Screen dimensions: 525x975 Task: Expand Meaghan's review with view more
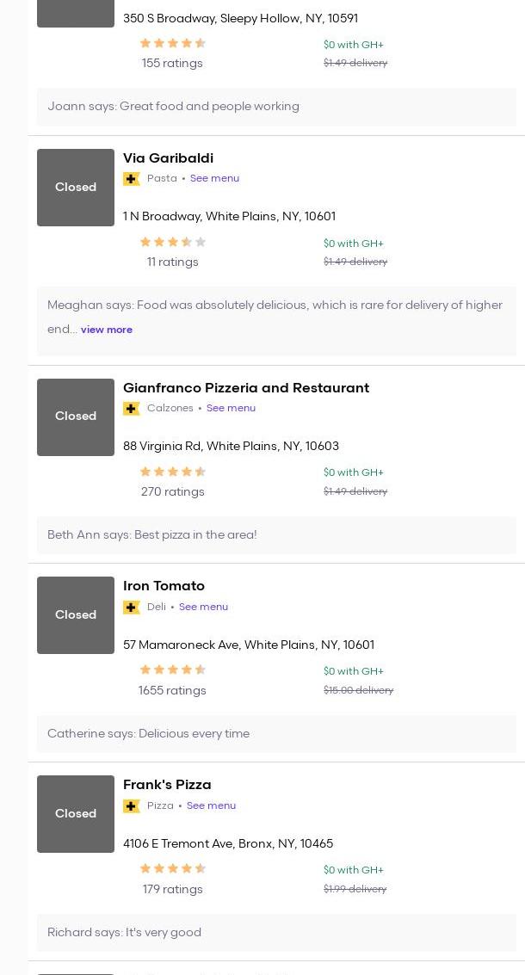click(107, 330)
